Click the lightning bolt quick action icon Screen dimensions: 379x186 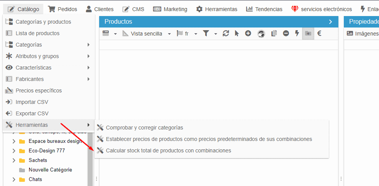pyautogui.click(x=297, y=34)
